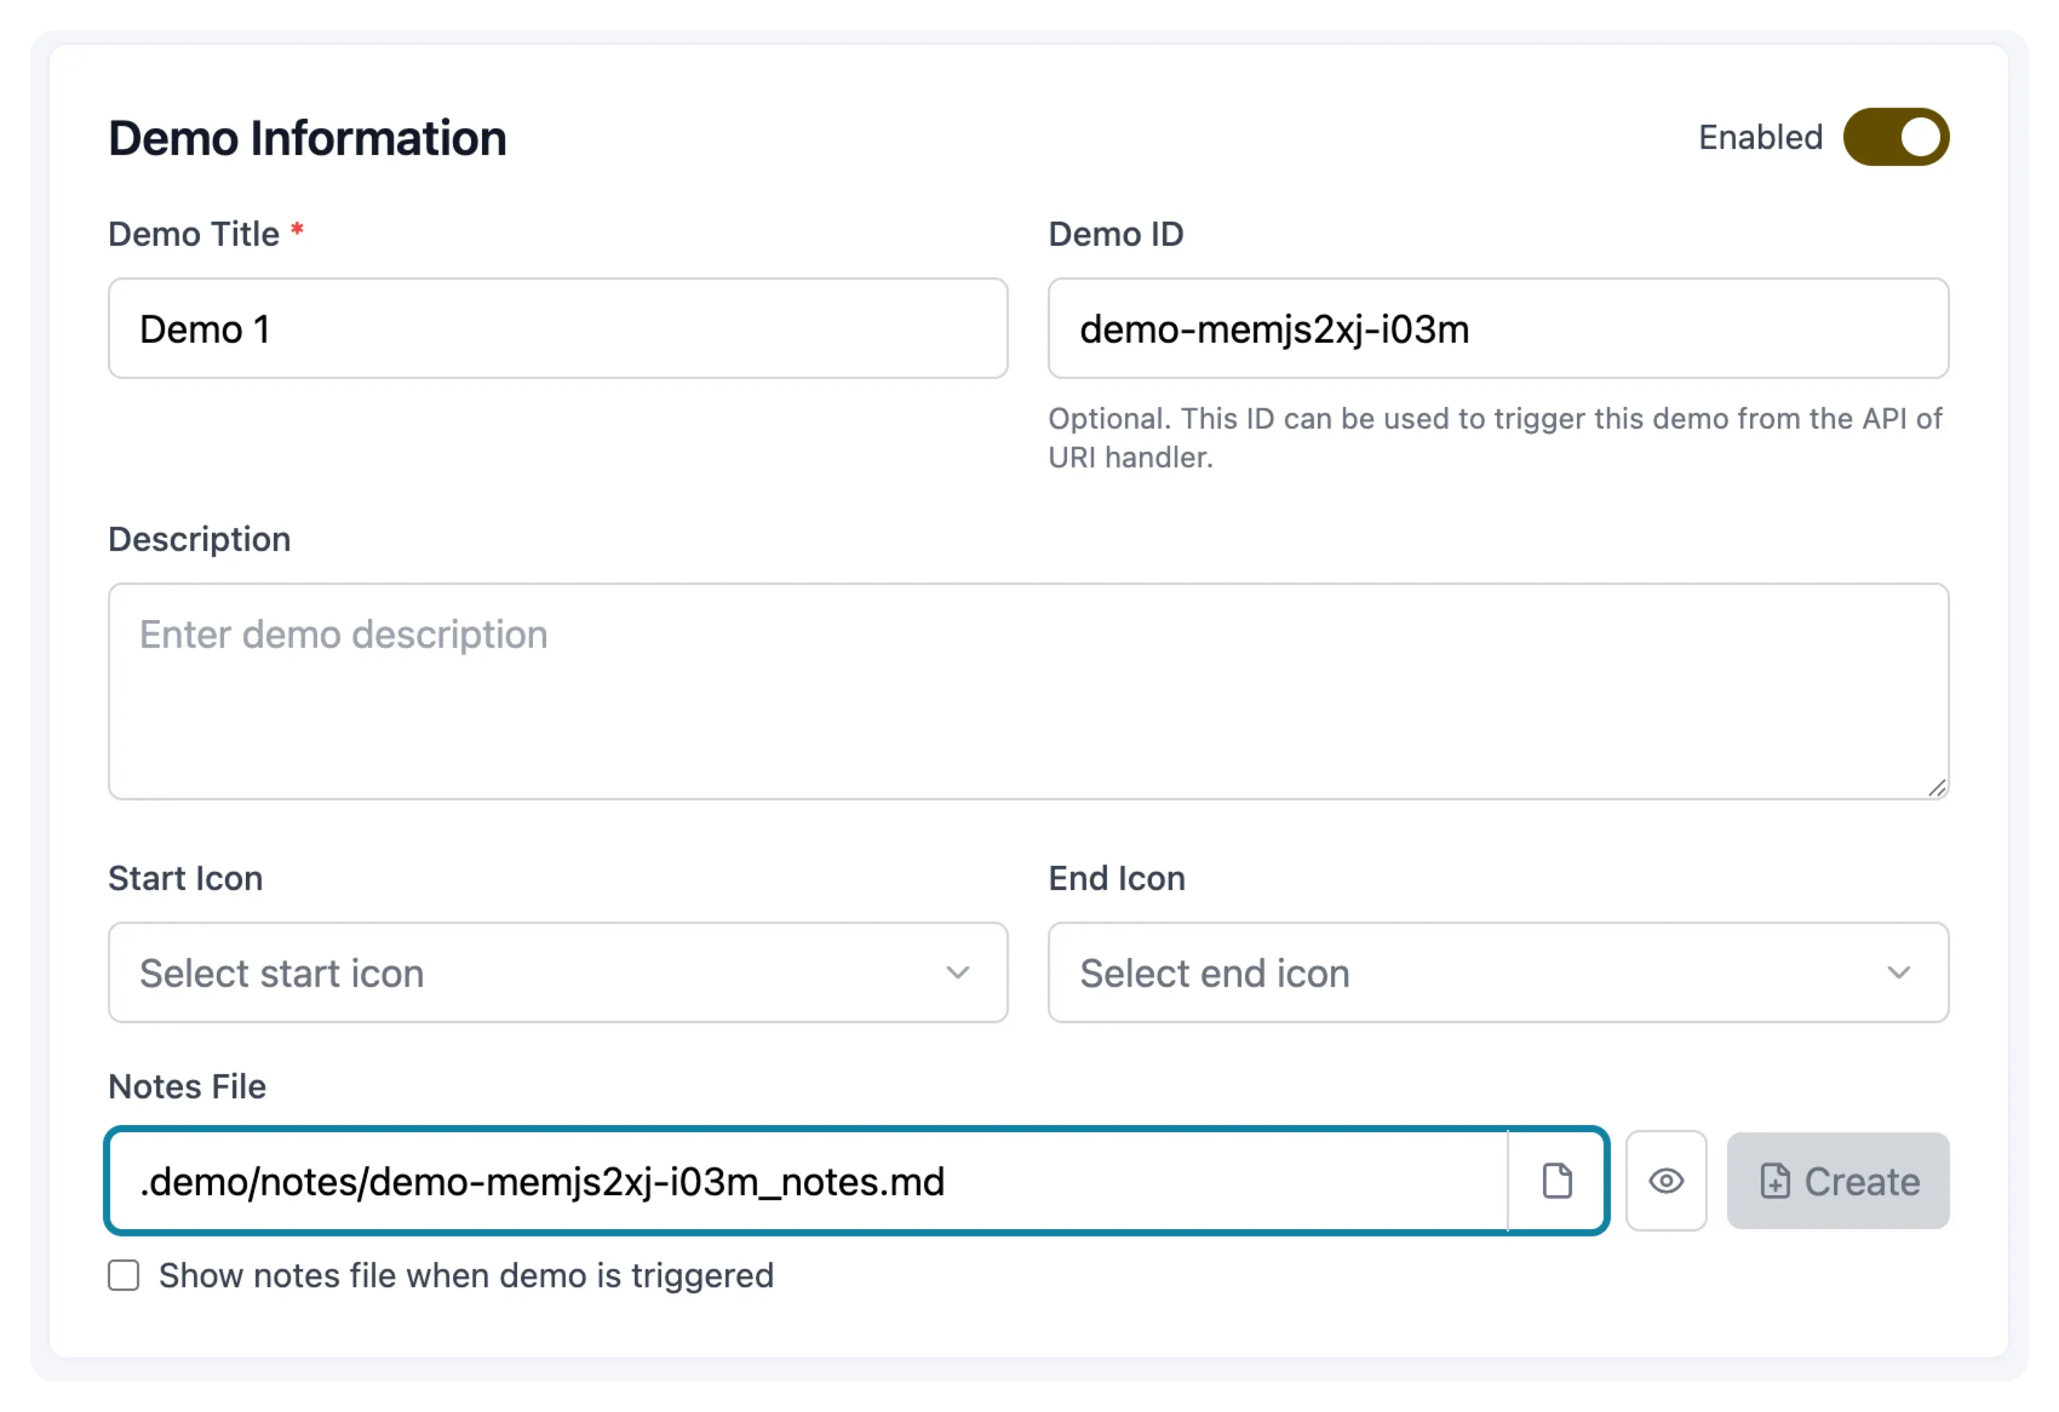This screenshot has height=1412, width=2059.
Task: Click the "Enter demo description" text area
Action: tap(1028, 691)
